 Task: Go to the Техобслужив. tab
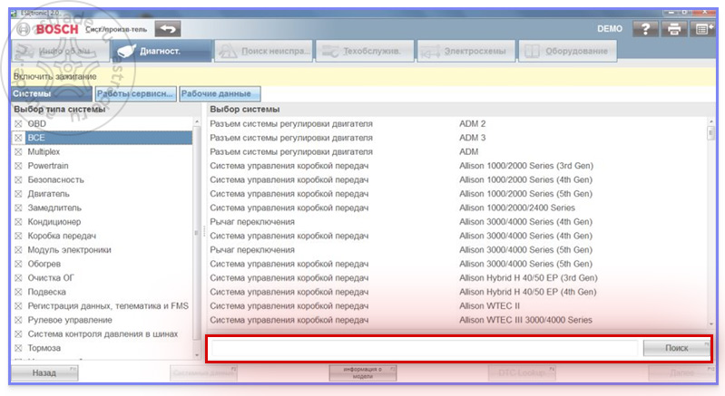tap(365, 52)
